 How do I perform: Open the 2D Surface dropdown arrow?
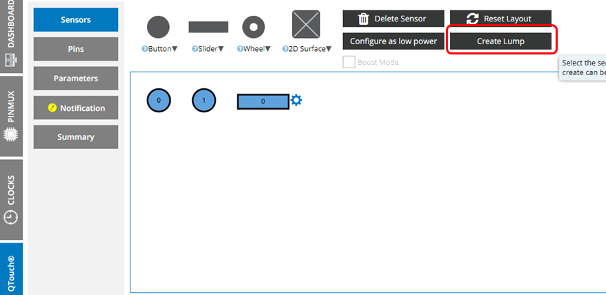click(329, 49)
